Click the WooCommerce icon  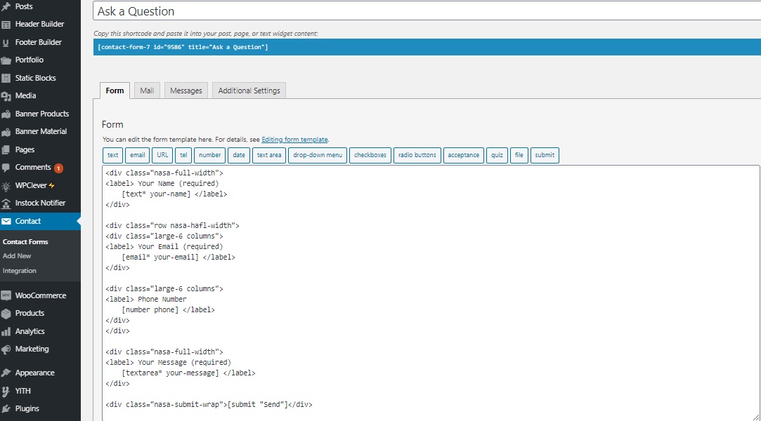pyautogui.click(x=6, y=295)
